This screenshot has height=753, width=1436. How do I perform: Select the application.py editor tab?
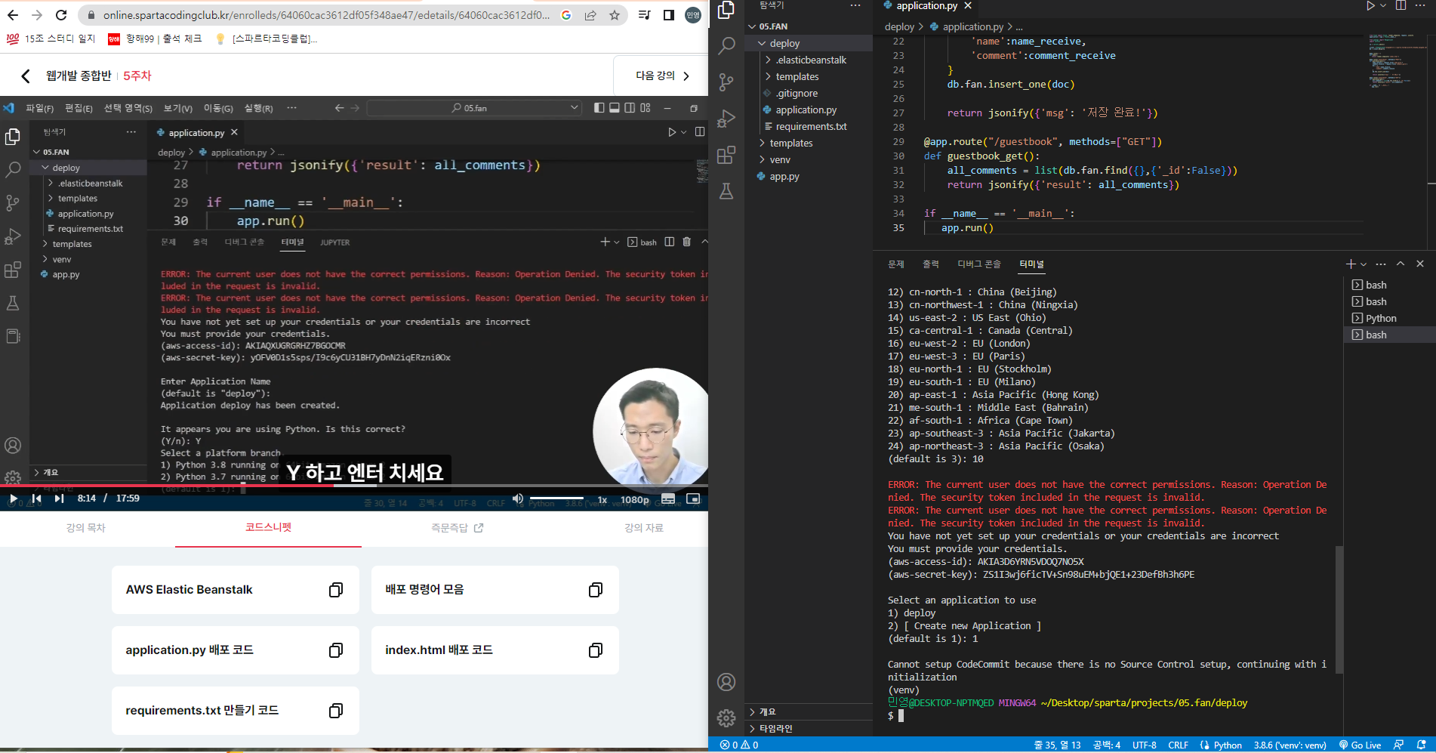point(926,6)
